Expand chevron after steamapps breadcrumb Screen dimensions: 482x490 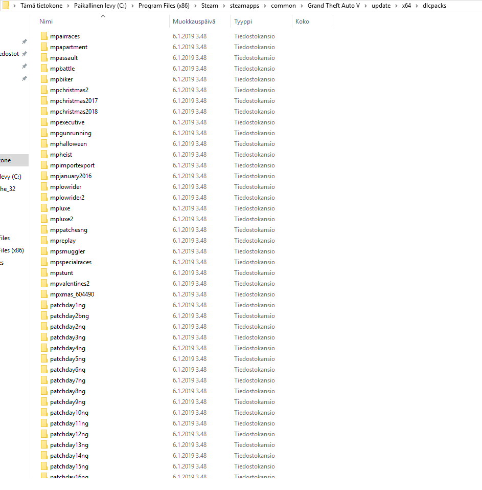265,6
